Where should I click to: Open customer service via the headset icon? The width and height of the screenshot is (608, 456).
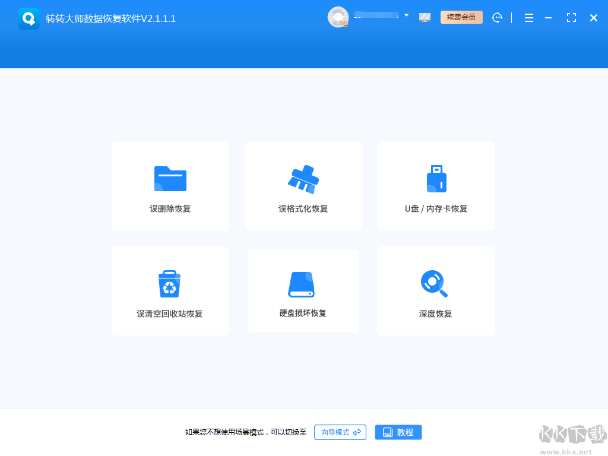point(498,17)
